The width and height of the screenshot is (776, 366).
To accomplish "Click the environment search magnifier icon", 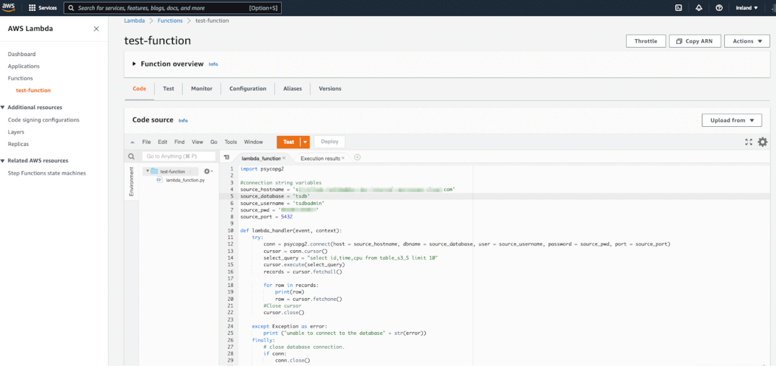I will pos(131,156).
